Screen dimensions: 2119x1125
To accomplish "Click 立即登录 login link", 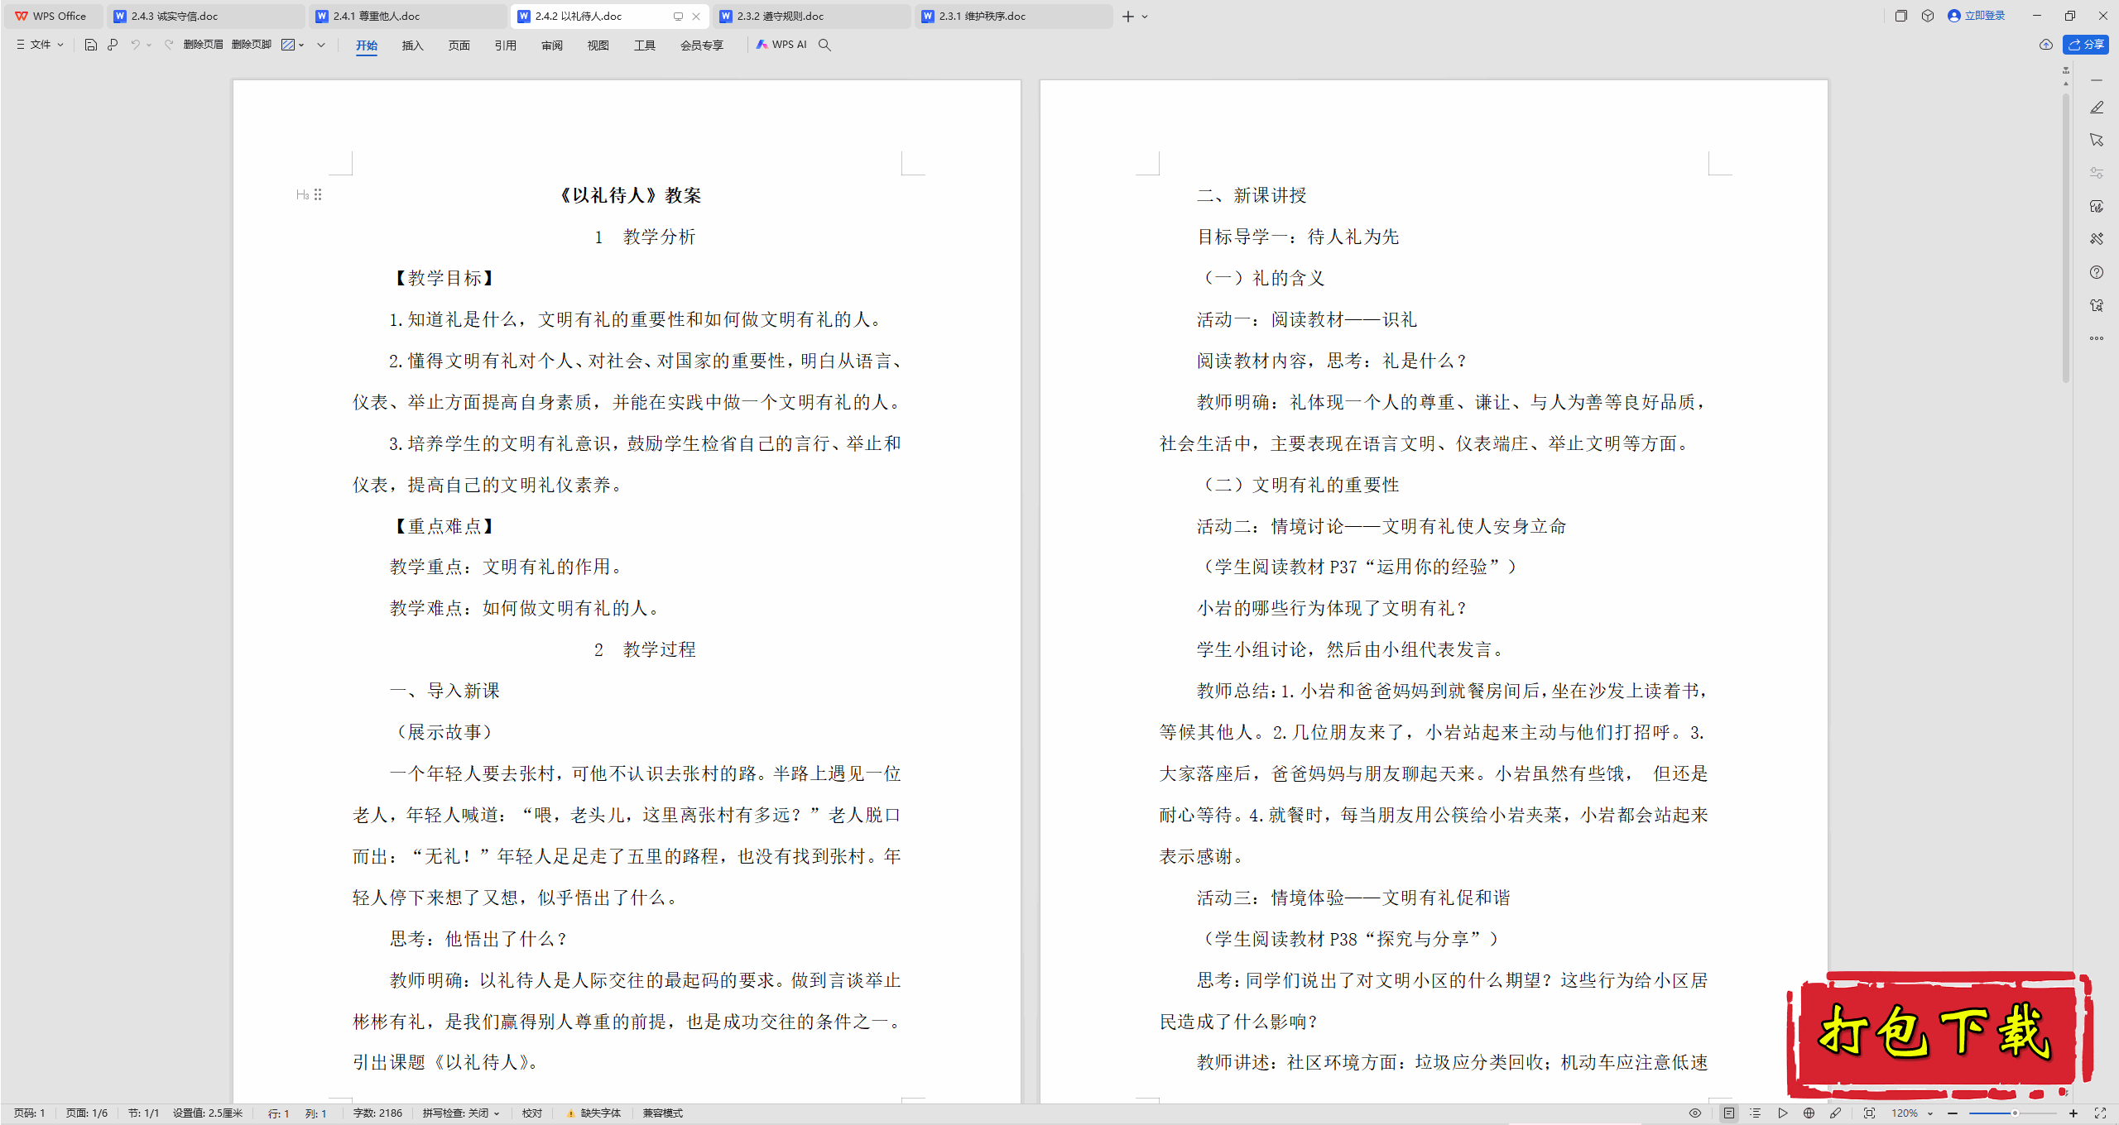I will point(1977,16).
